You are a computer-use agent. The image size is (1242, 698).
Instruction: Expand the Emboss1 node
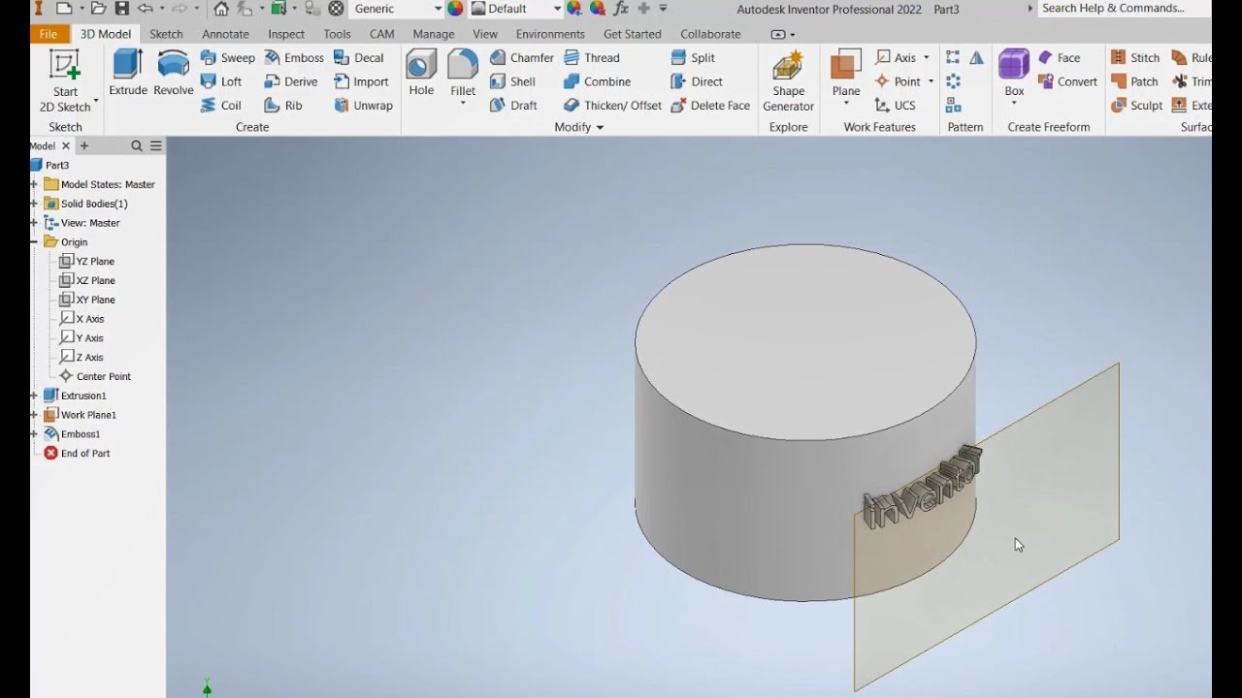34,434
